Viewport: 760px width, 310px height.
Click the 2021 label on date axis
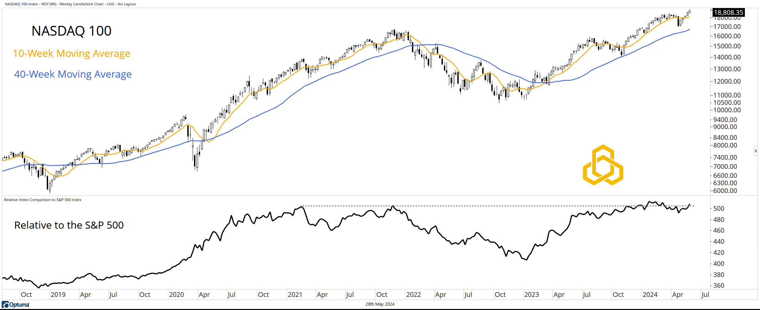[295, 295]
